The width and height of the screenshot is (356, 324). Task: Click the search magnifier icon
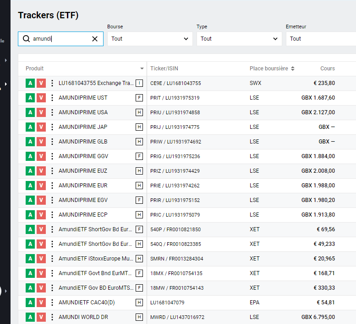pos(26,39)
